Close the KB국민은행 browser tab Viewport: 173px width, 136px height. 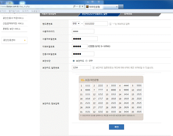tap(117, 7)
